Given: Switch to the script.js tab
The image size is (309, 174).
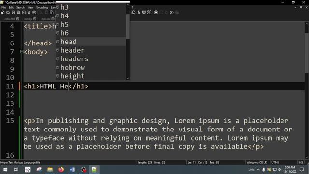Looking at the screenshot, I should 28,19.
